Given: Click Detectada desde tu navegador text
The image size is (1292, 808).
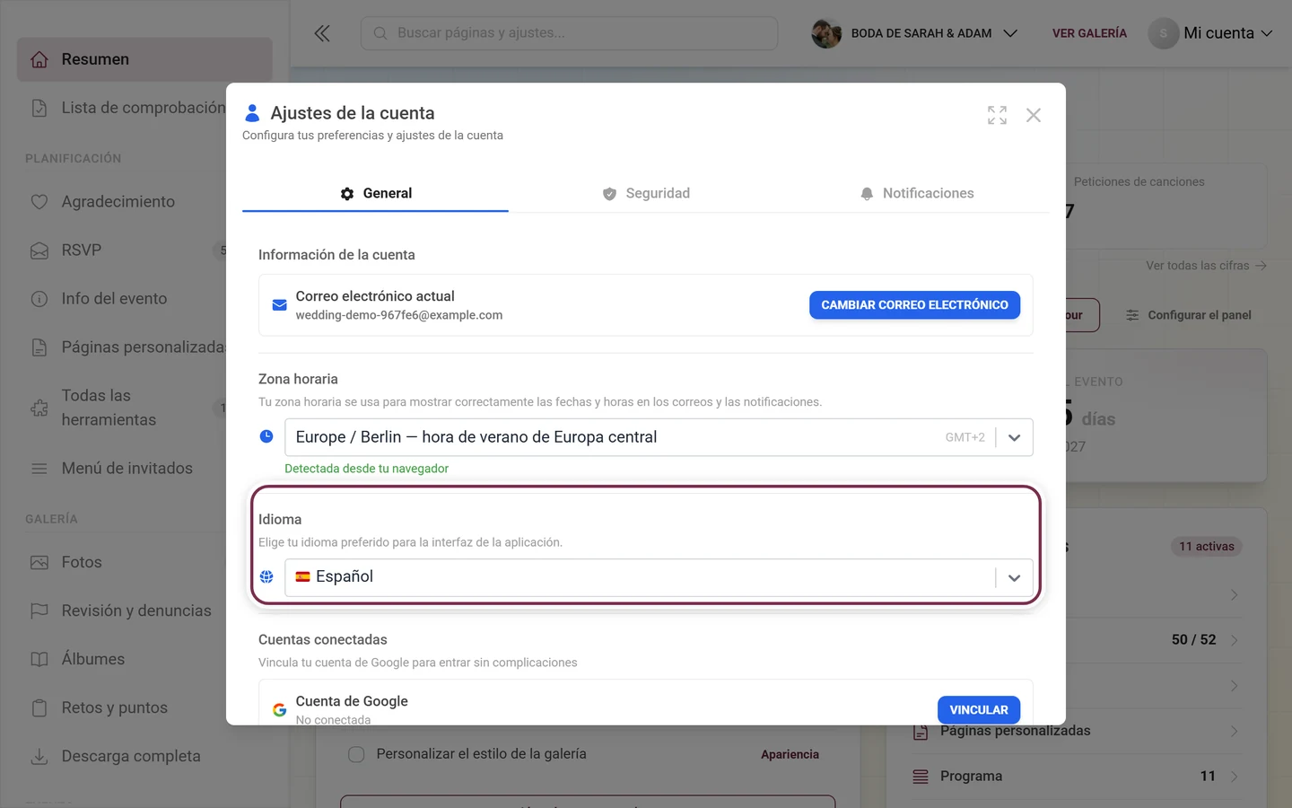Looking at the screenshot, I should [366, 469].
